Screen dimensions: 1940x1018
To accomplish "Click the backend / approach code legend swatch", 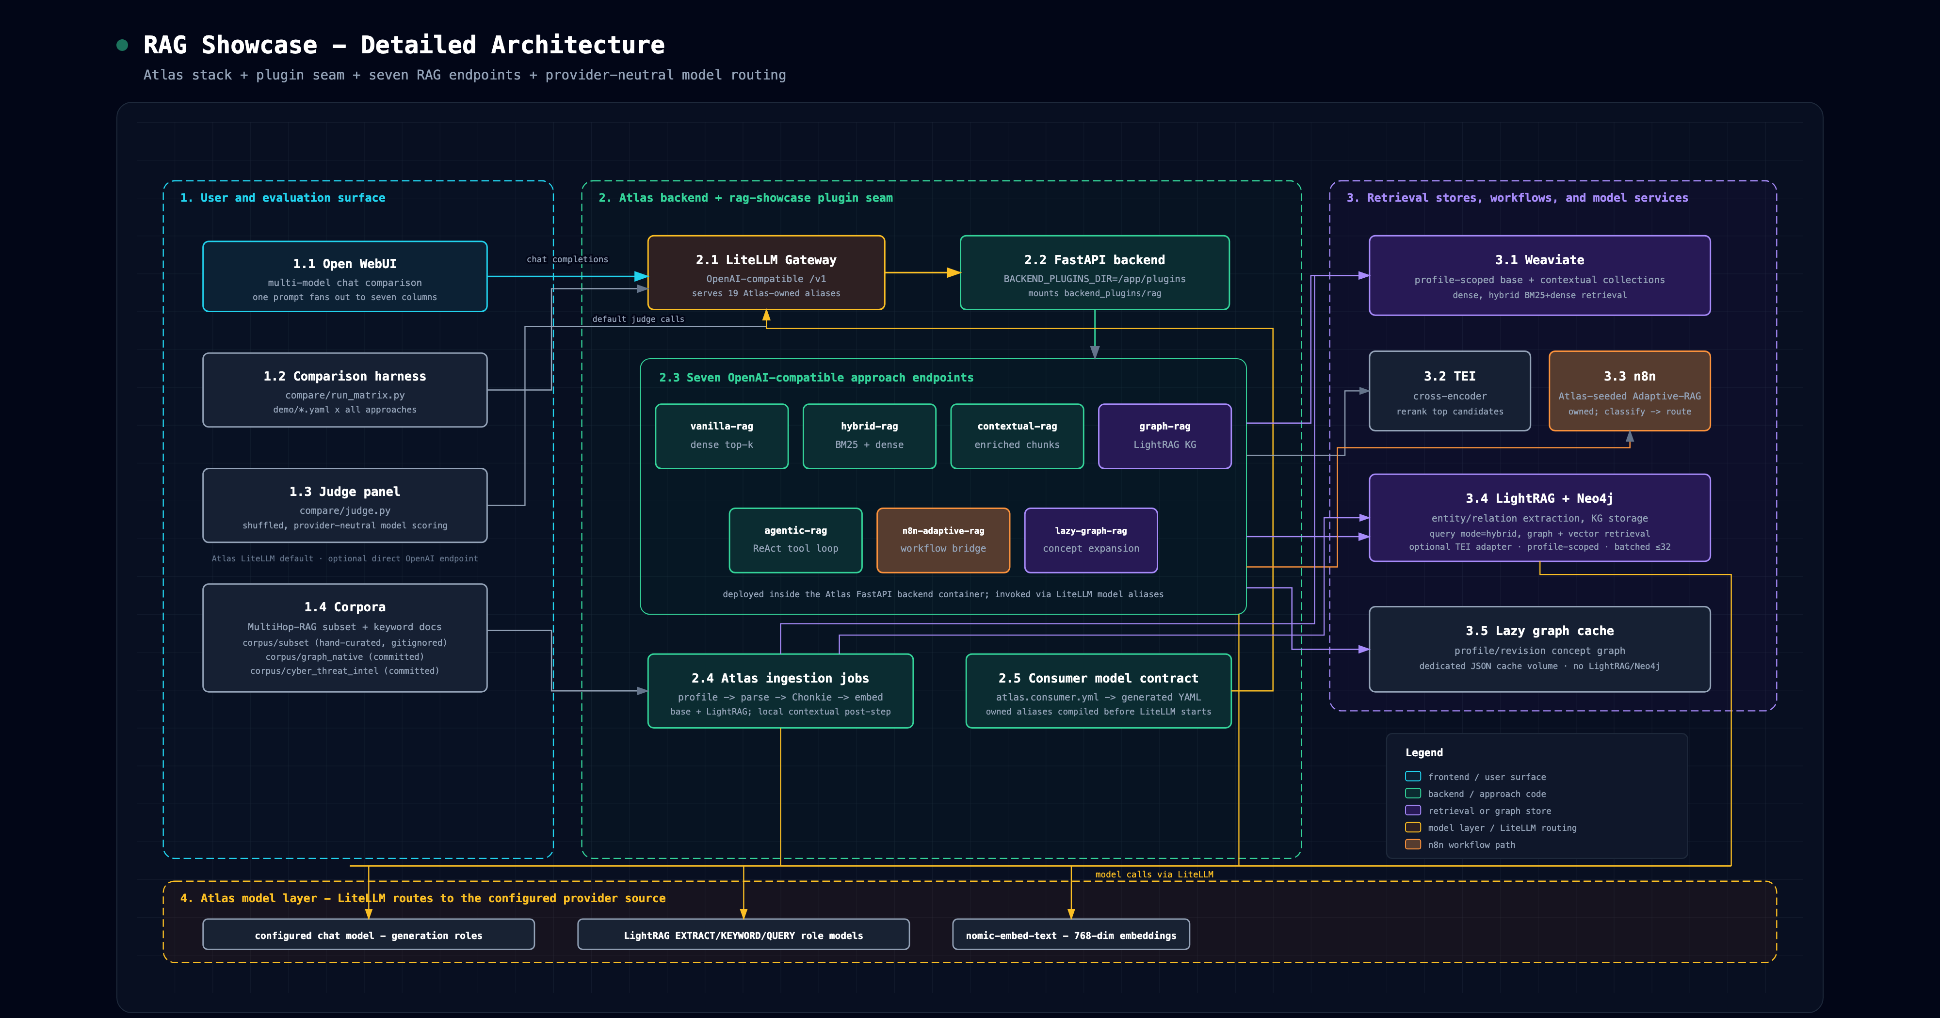I will point(1413,794).
